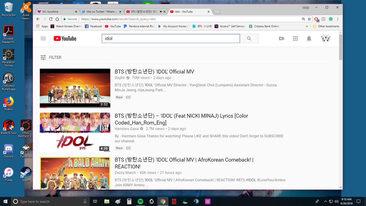Open title 'IDOL' (Feat NICKI MINAJ) Lyrics
Viewport: 366px width, 206px height.
181,119
